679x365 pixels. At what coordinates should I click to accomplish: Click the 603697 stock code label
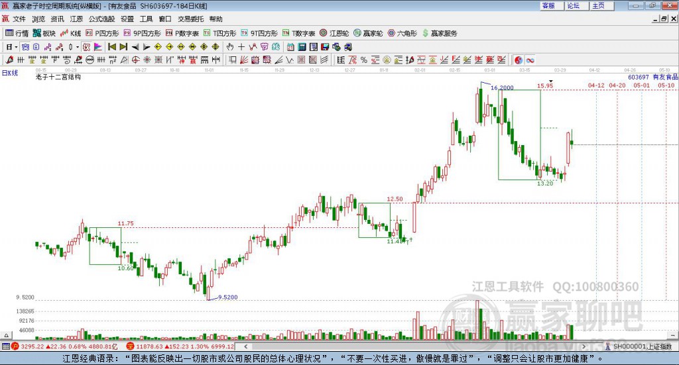(639, 77)
